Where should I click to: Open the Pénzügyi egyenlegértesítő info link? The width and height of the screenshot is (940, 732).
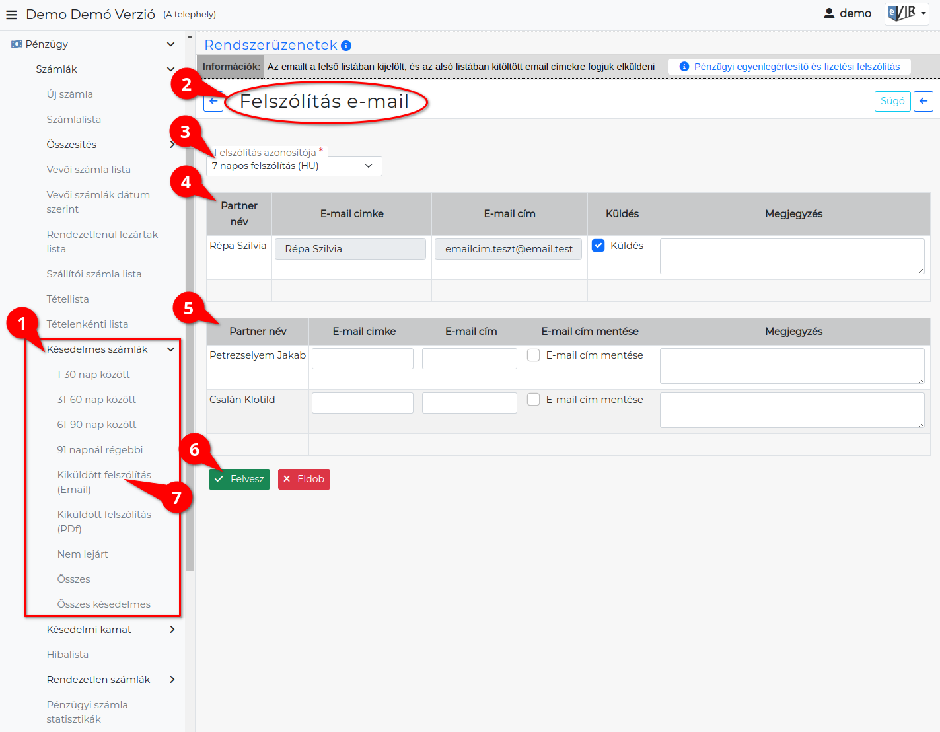click(789, 67)
